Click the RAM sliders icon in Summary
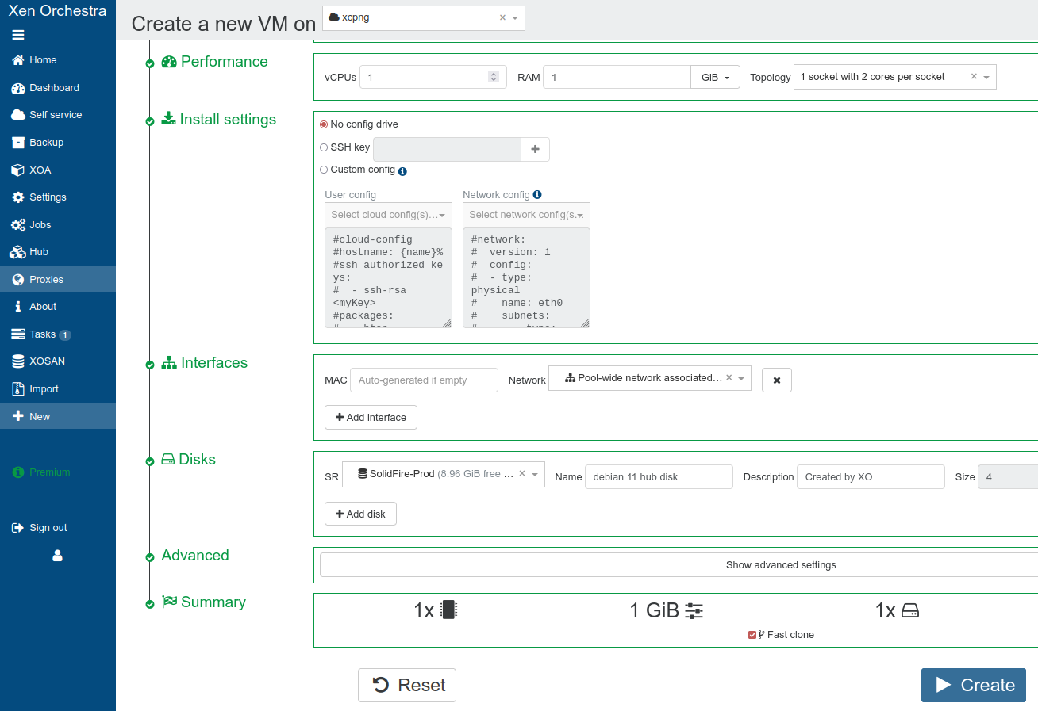 click(694, 610)
